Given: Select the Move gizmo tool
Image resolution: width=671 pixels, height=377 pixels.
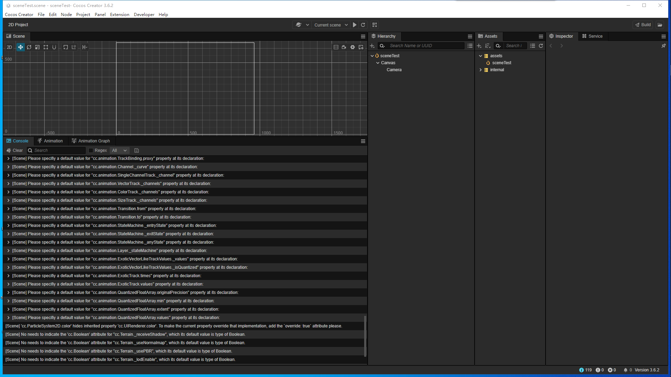Looking at the screenshot, I should (21, 47).
